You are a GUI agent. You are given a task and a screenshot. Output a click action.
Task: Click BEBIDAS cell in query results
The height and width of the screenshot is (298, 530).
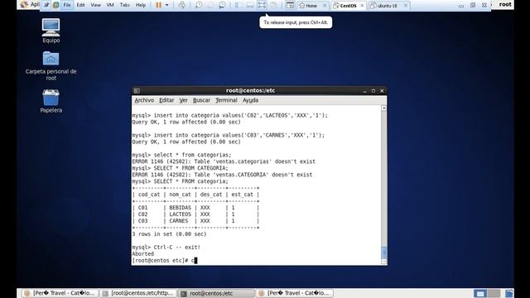(181, 208)
